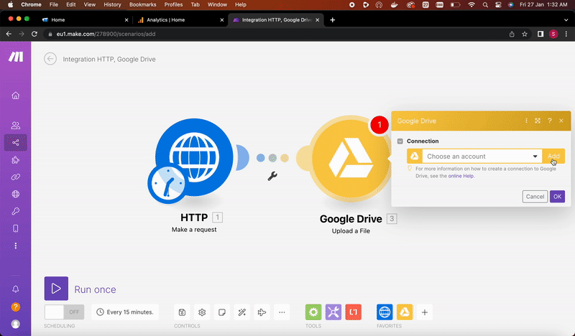This screenshot has width=575, height=336.
Task: Open the Bookmarks menu
Action: click(142, 5)
